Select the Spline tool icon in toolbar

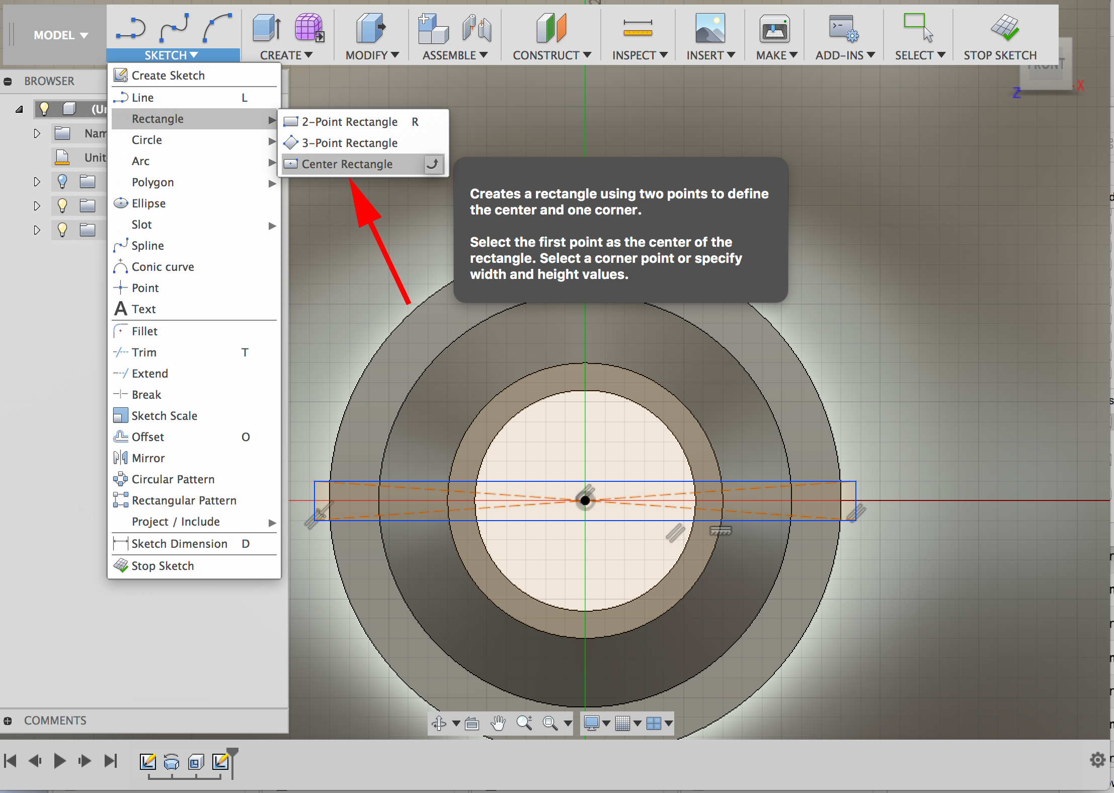click(x=174, y=28)
